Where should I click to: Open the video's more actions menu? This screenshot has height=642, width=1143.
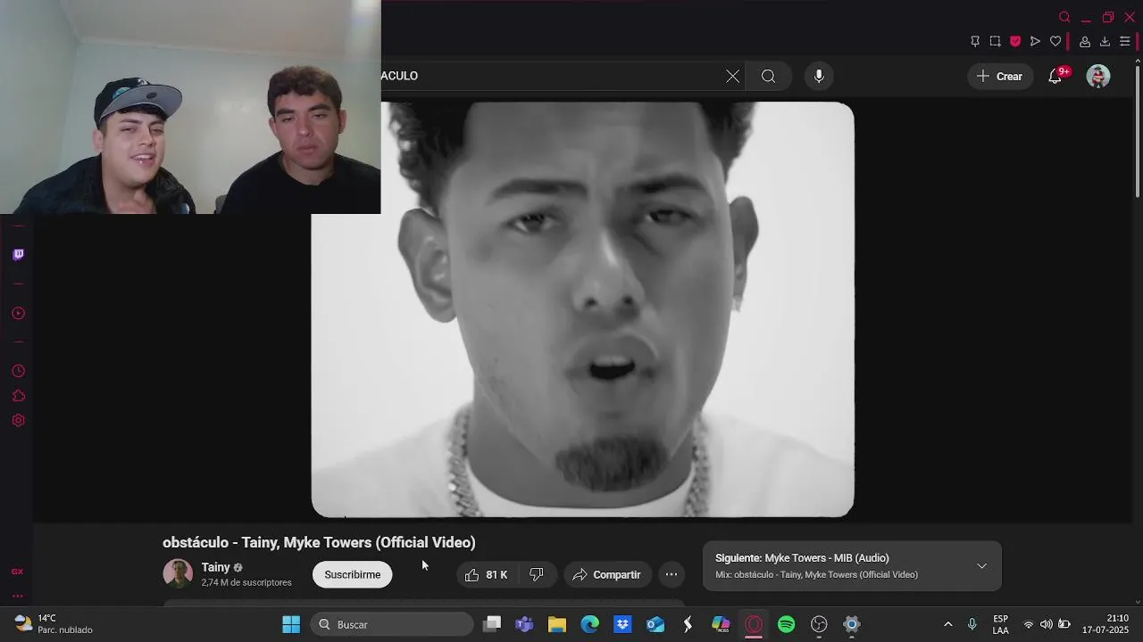coord(672,575)
